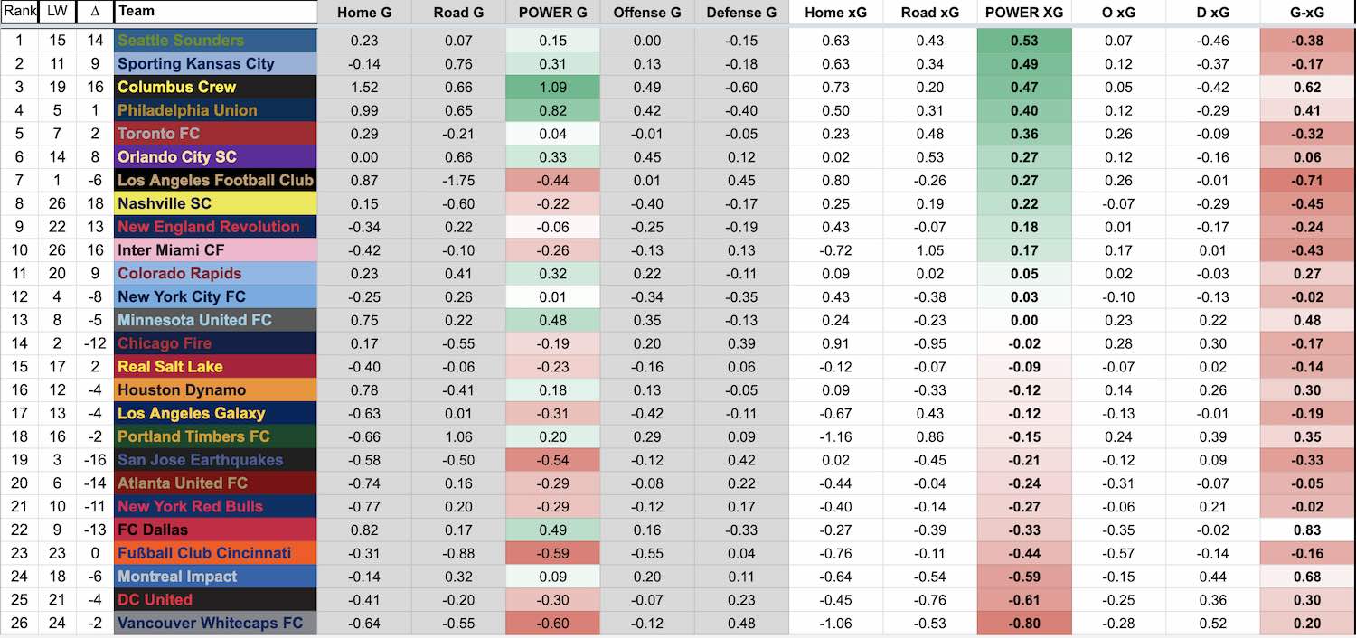
Task: Select the G-xG column header
Action: click(x=1307, y=13)
